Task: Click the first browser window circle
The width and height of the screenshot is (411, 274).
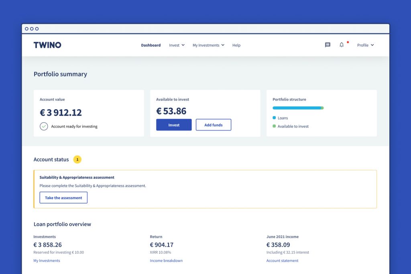Action: 27,29
